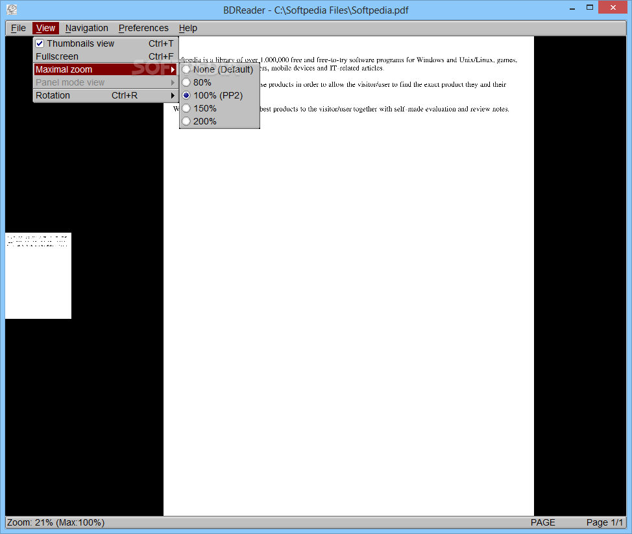This screenshot has width=632, height=534.
Task: Open the Rotation submenu arrow
Action: point(173,95)
